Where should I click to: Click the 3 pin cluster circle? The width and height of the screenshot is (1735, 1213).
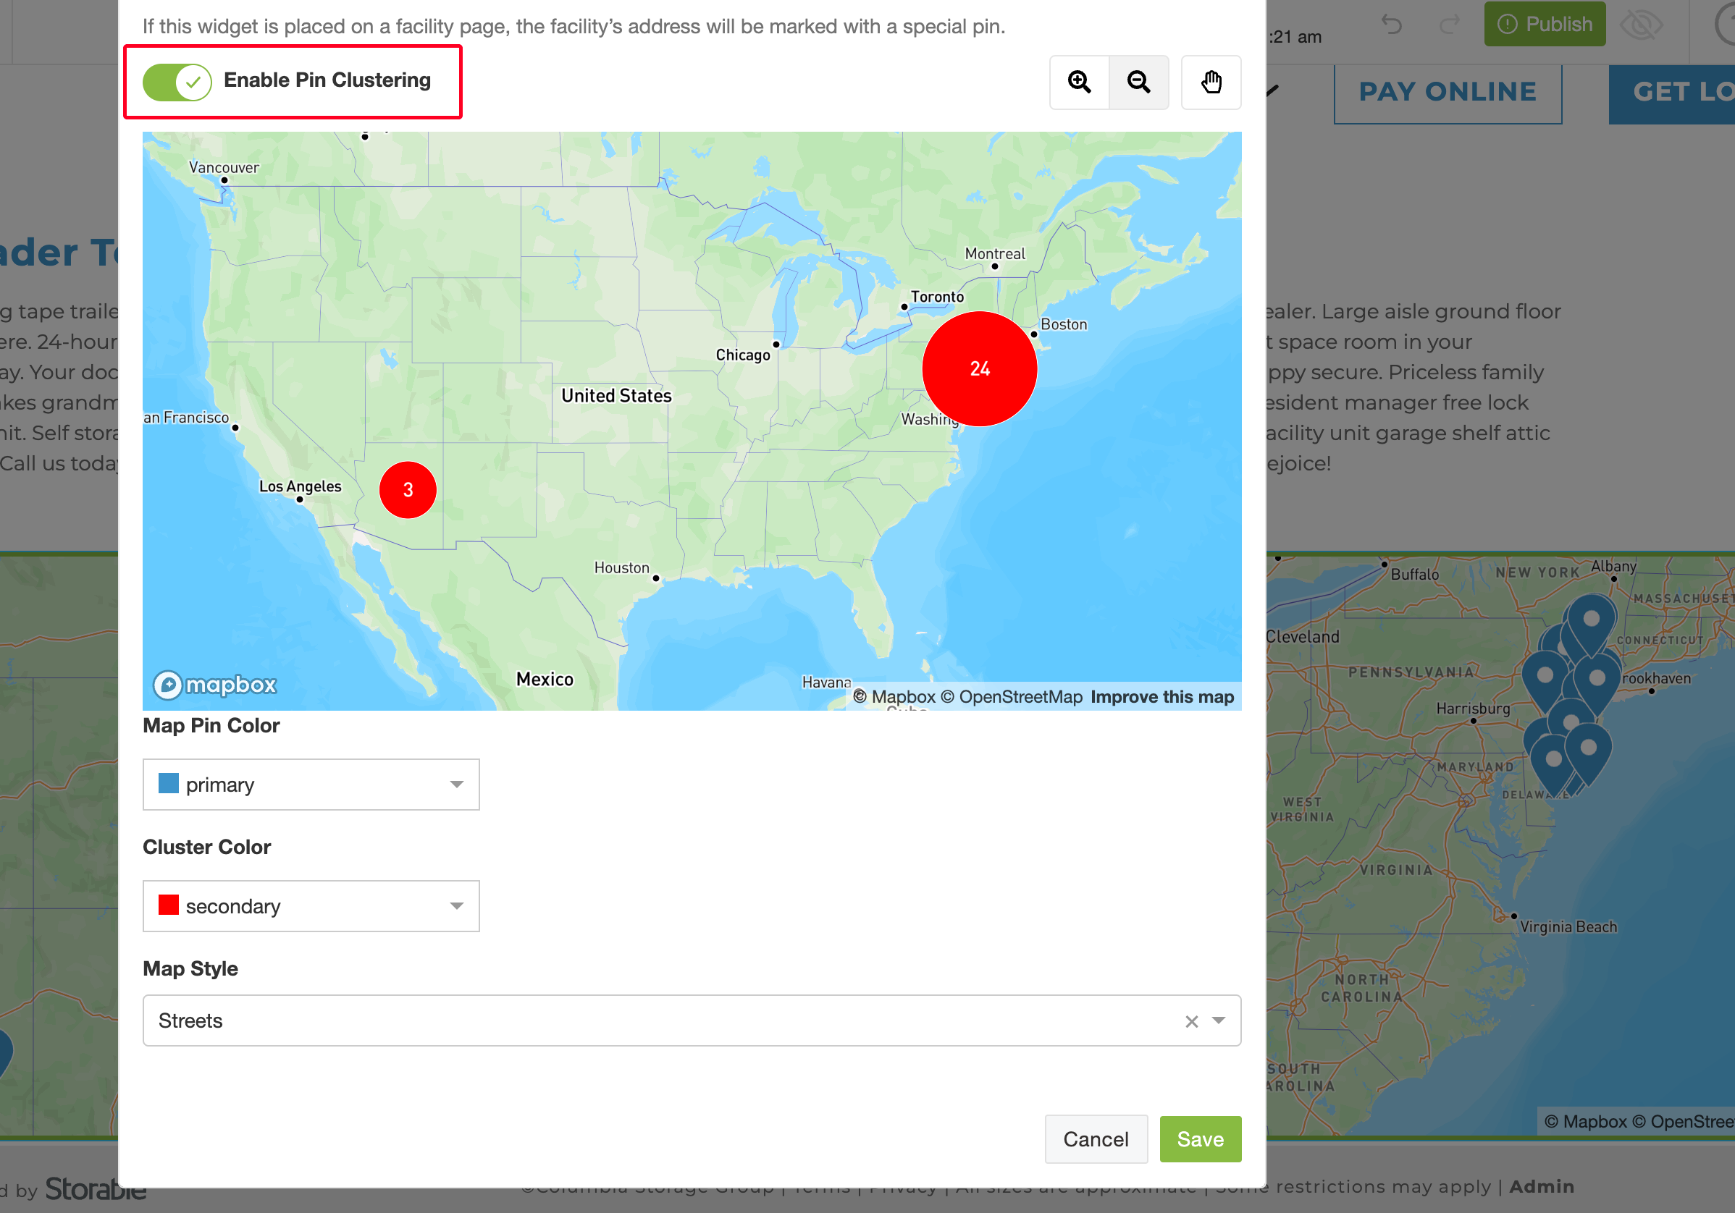tap(408, 489)
